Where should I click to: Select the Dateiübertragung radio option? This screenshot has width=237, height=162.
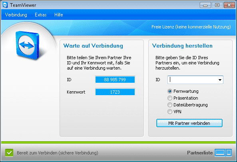coord(170,105)
